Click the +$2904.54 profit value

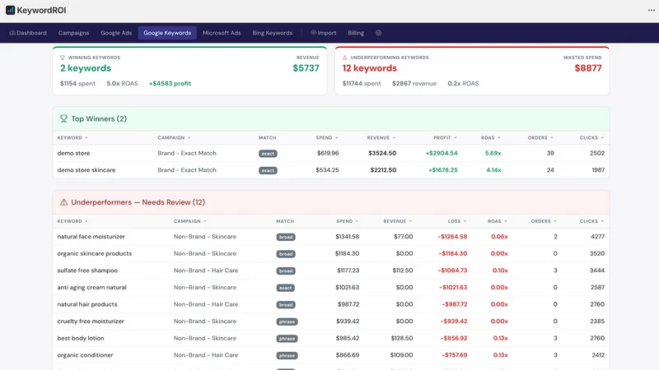click(x=442, y=153)
